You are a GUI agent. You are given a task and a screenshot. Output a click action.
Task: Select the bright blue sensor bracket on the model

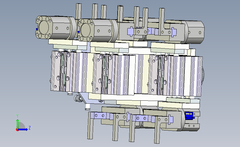[x=190, y=116]
